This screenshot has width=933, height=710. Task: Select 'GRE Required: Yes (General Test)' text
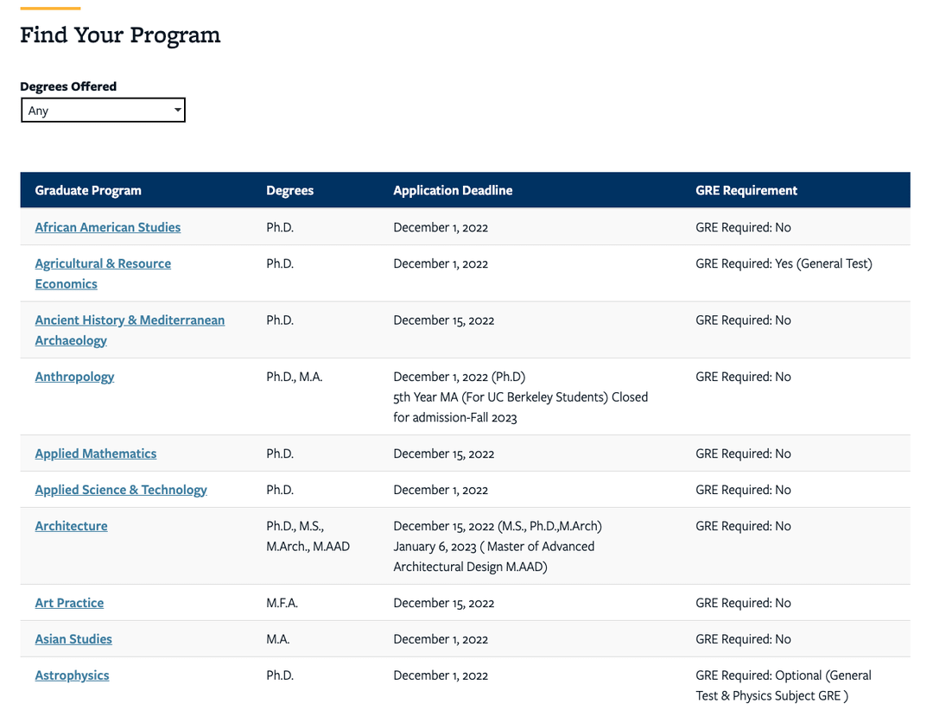784,263
